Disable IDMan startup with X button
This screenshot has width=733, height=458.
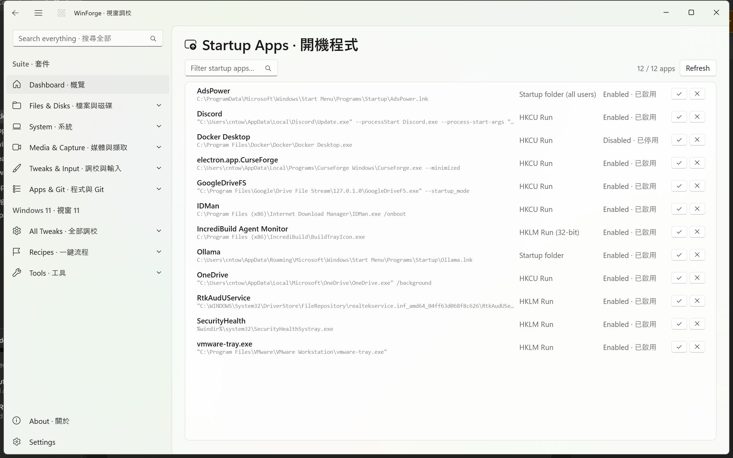[697, 209]
